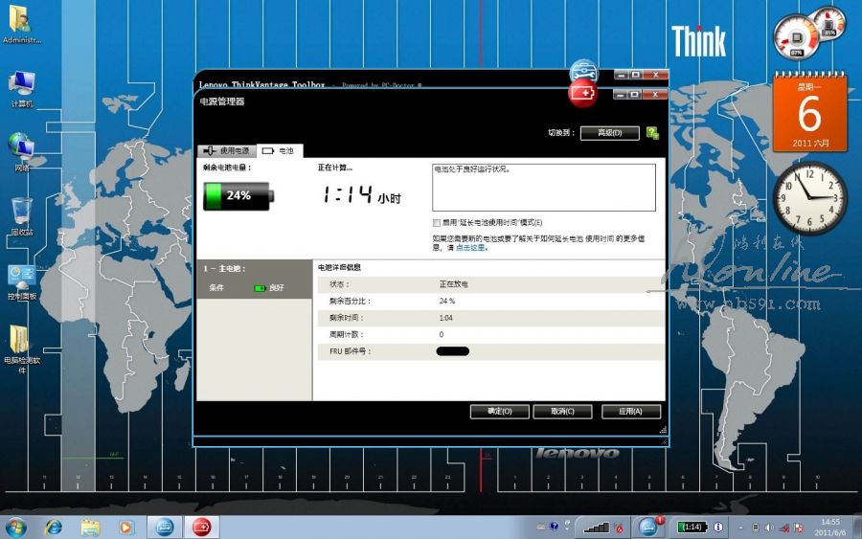862x539 pixels.
Task: Click the wireless signal bars icon in taskbar
Action: (x=596, y=528)
